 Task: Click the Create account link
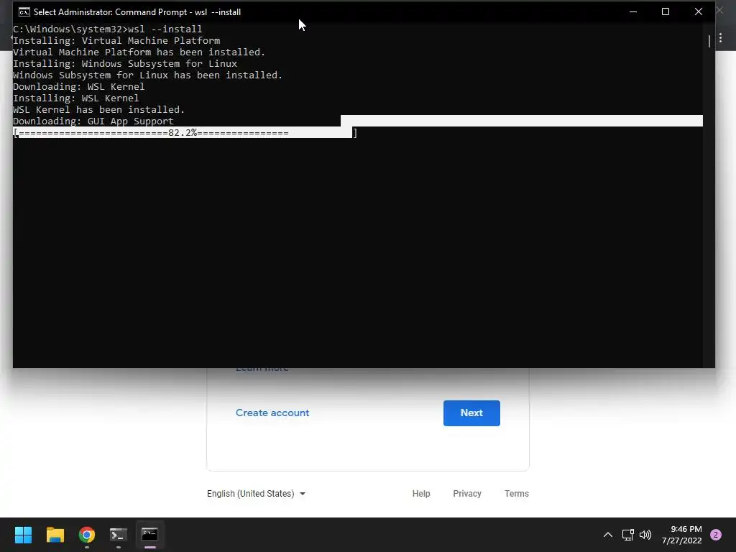pyautogui.click(x=272, y=413)
